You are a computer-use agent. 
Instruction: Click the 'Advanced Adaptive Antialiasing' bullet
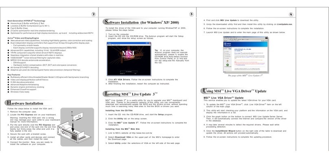(x=24, y=85)
